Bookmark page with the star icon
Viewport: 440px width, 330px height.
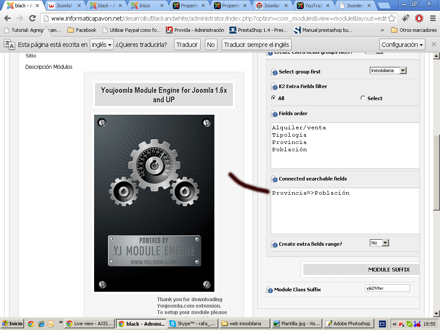(392, 18)
